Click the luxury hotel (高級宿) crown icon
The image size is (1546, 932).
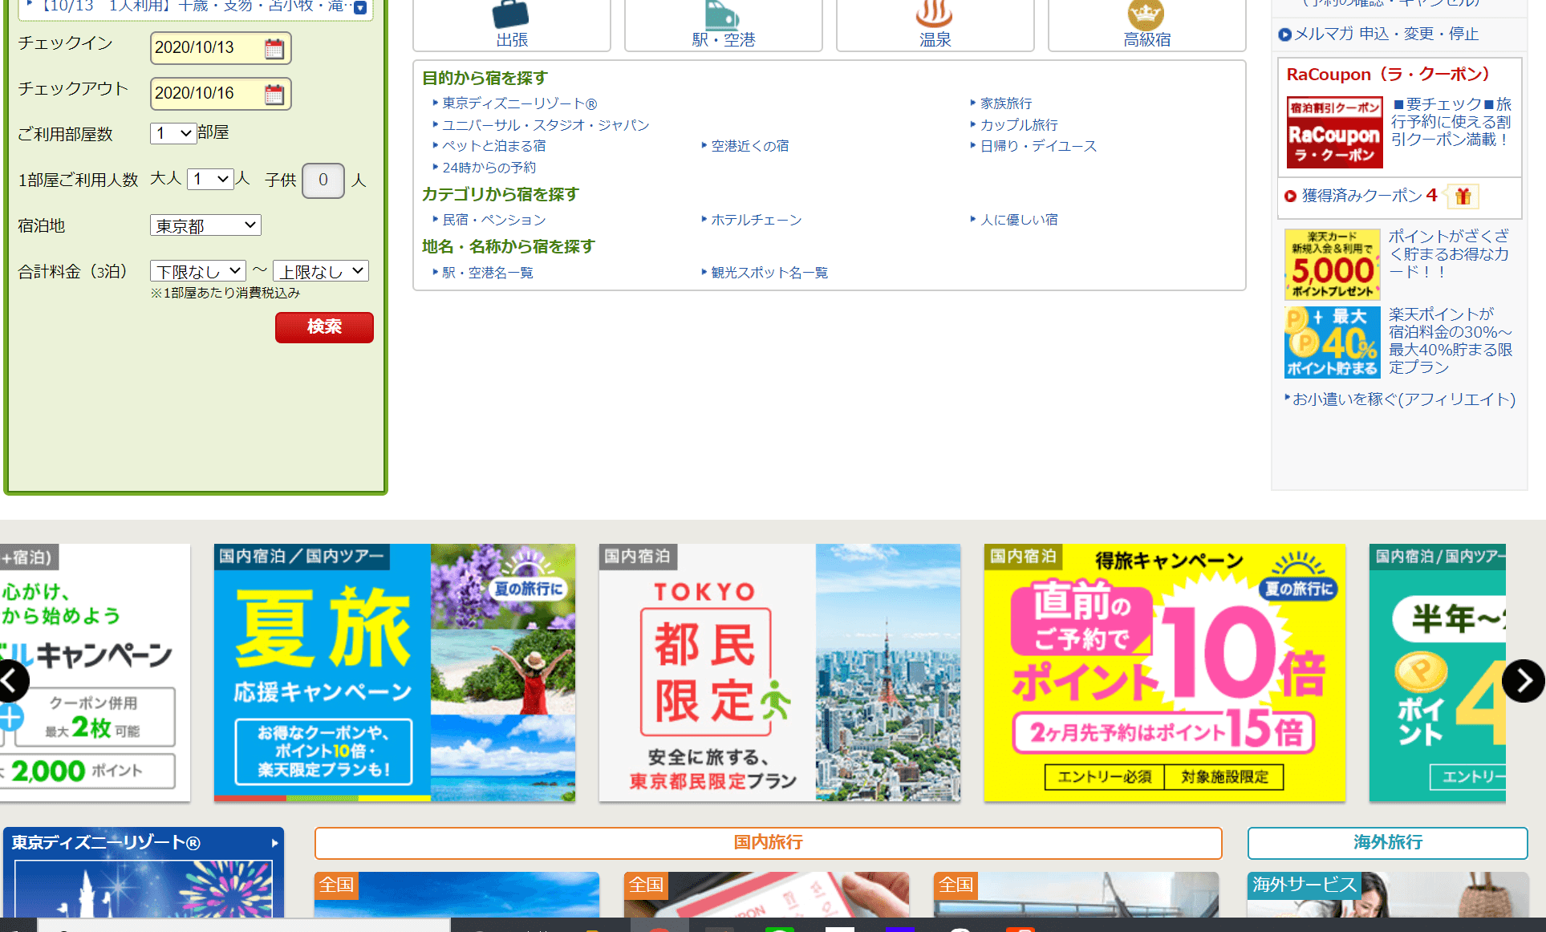(1146, 14)
